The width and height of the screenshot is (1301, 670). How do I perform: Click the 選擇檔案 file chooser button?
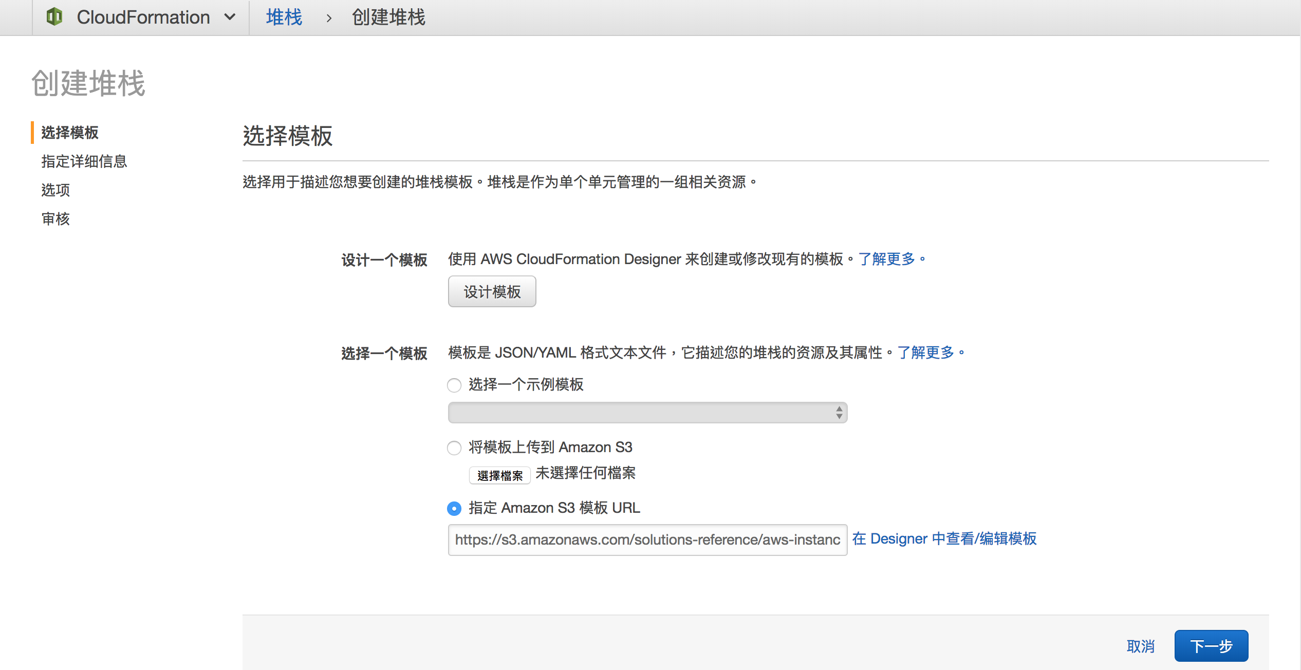click(x=499, y=475)
